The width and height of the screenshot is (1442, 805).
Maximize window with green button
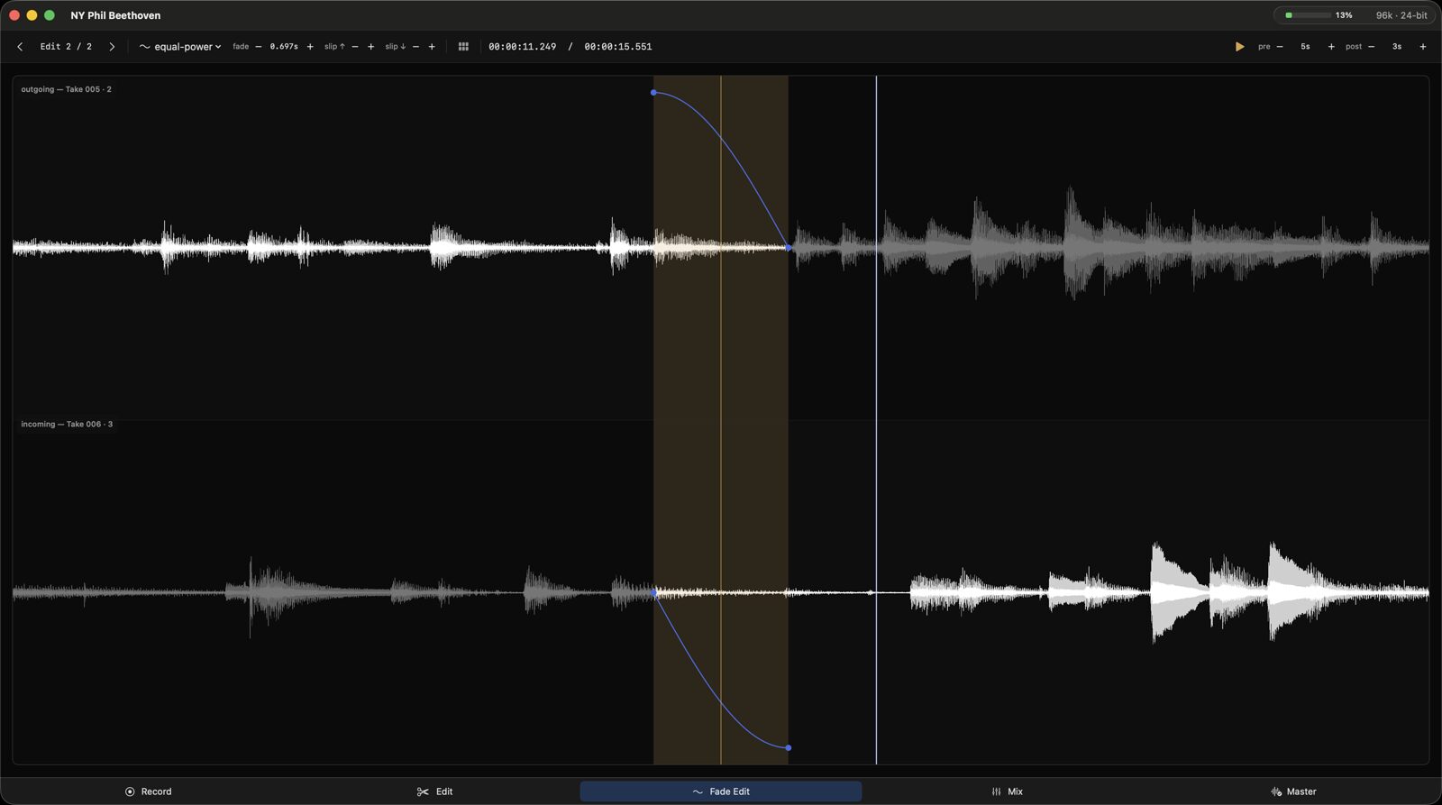tap(50, 15)
